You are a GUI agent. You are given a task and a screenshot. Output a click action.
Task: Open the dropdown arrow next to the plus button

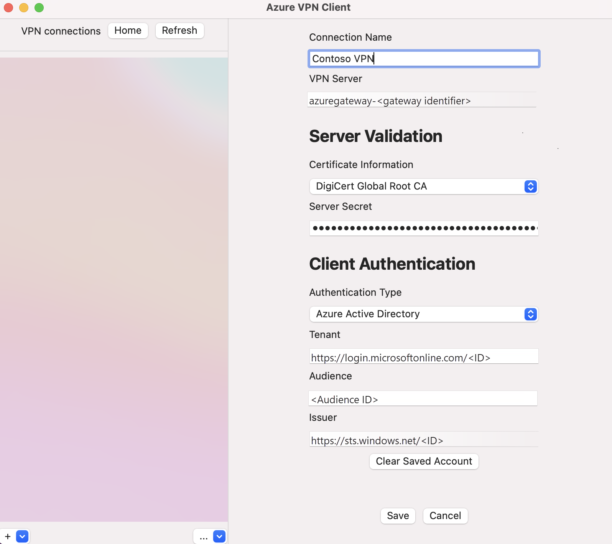(22, 536)
